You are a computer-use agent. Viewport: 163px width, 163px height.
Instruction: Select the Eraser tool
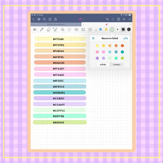49,30
